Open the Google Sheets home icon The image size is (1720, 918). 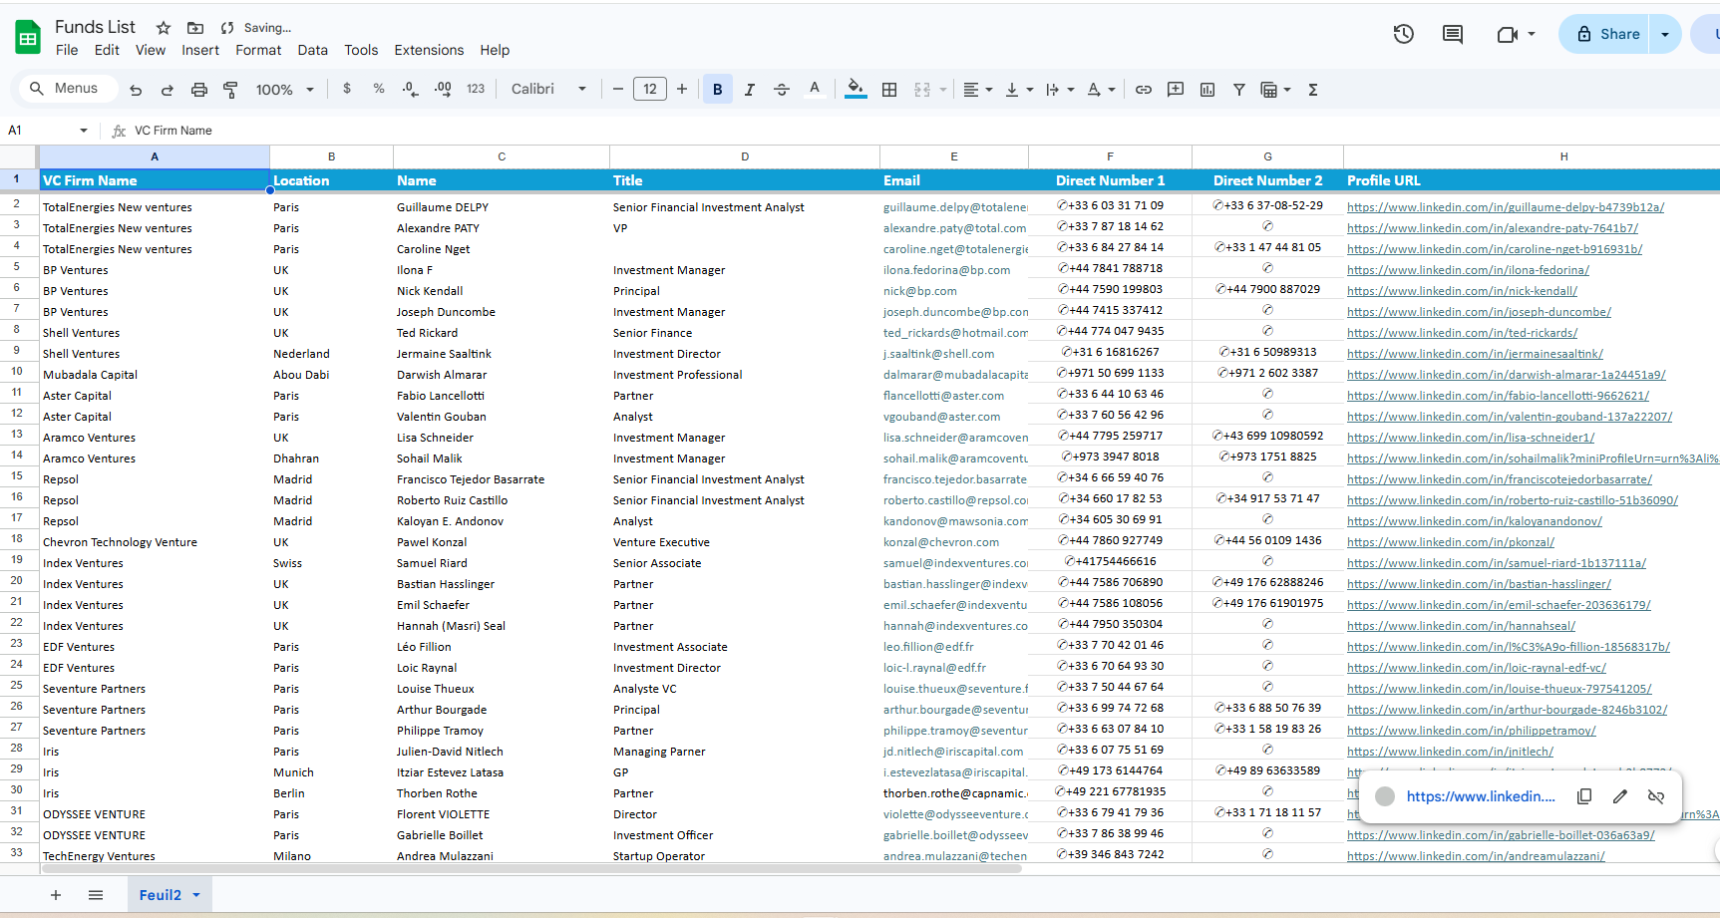[28, 38]
